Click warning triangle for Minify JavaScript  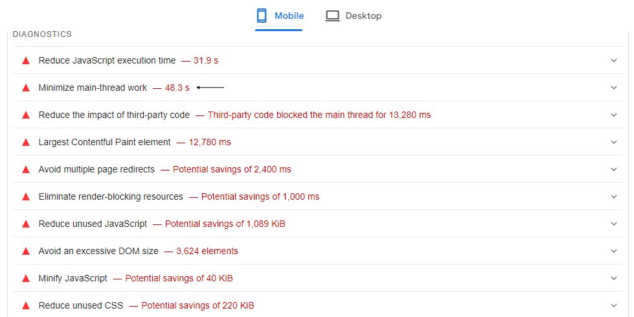coord(26,279)
